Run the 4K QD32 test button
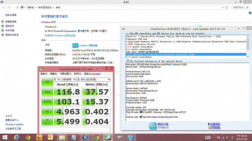The image size is (252, 141). tap(47, 121)
